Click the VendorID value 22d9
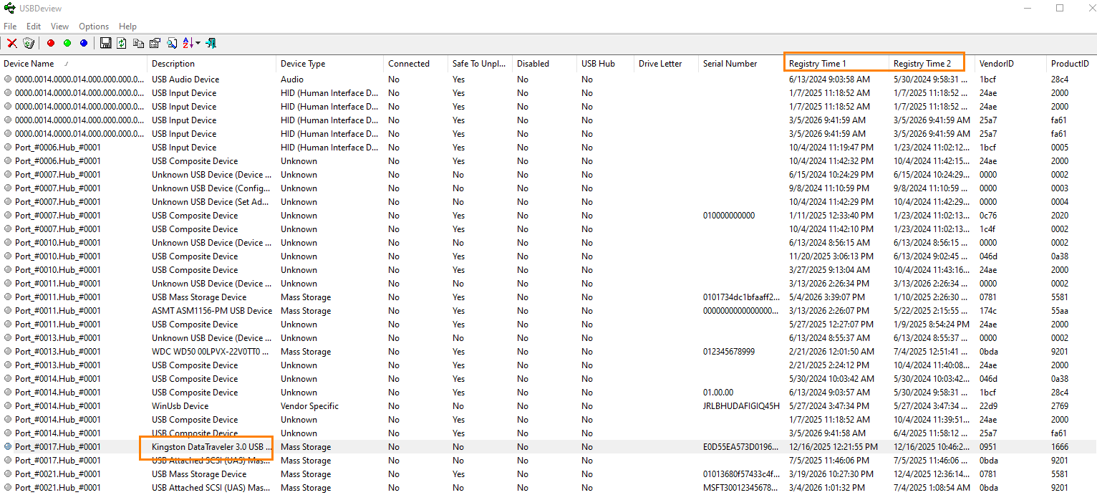Screen dimensions: 1097x495 (x=988, y=406)
